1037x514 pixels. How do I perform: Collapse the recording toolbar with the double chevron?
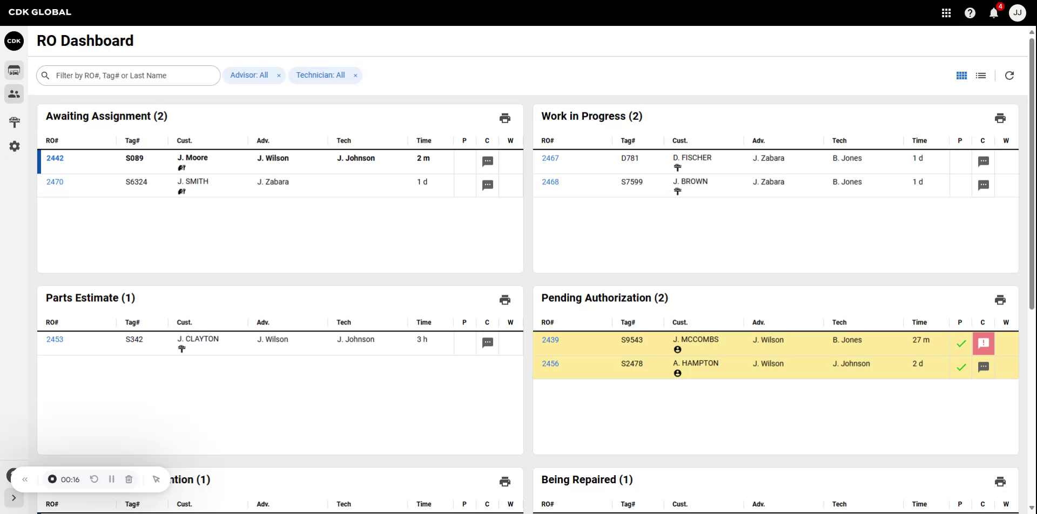tap(25, 479)
